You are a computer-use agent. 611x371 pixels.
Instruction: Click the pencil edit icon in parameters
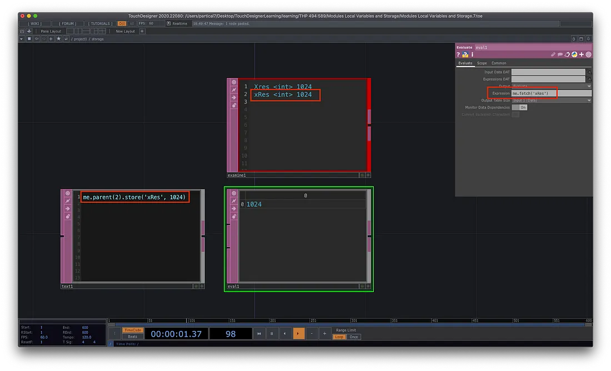click(553, 54)
